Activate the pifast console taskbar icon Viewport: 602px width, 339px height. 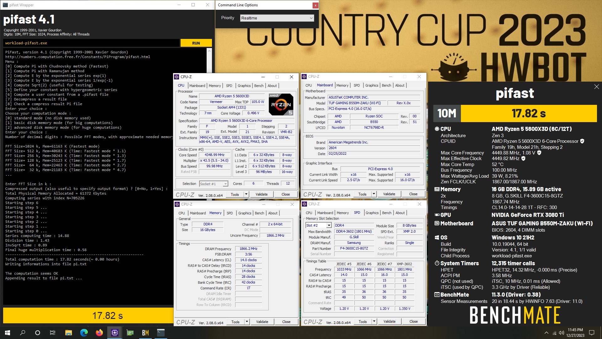(161, 333)
